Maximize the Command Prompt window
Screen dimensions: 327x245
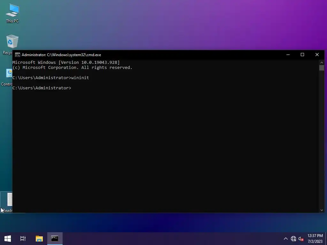click(x=302, y=55)
